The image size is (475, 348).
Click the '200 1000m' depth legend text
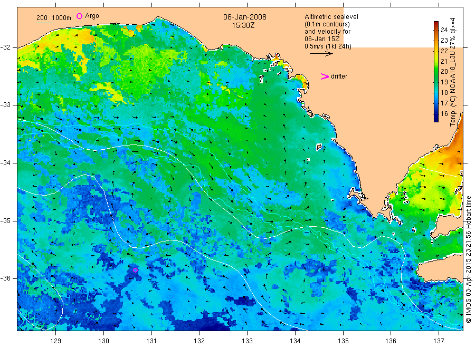tap(54, 18)
